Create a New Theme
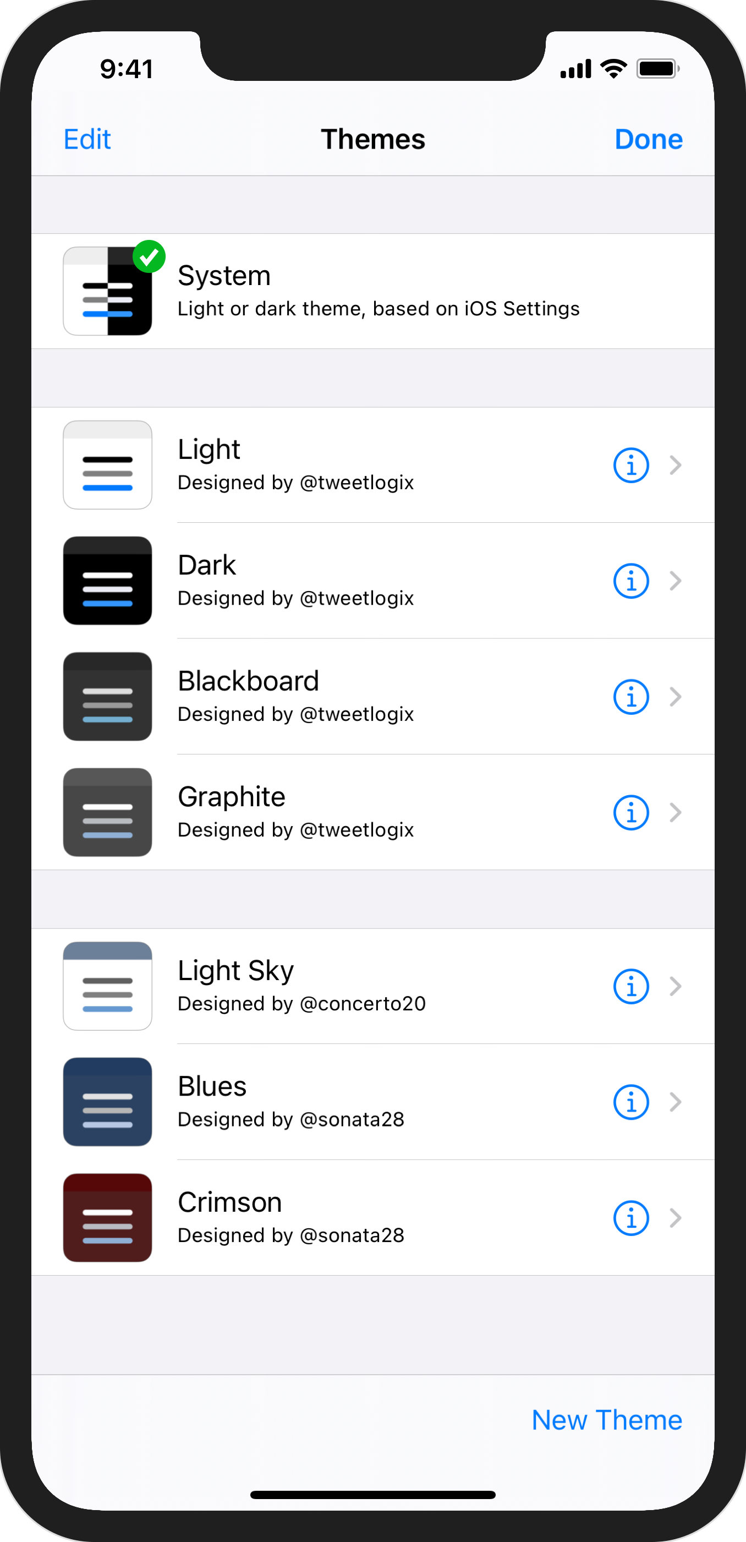The width and height of the screenshot is (746, 1542). coord(607,1420)
